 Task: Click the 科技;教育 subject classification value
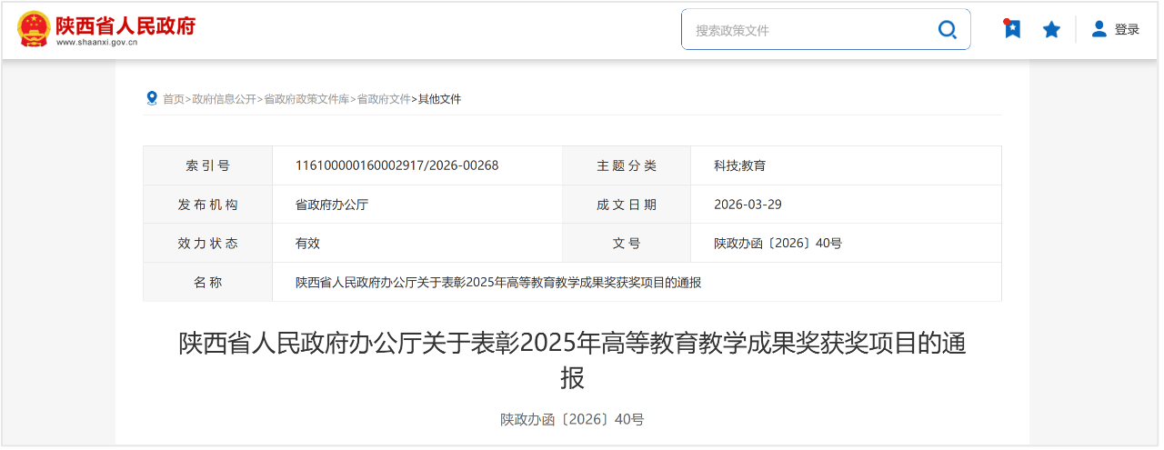click(739, 165)
